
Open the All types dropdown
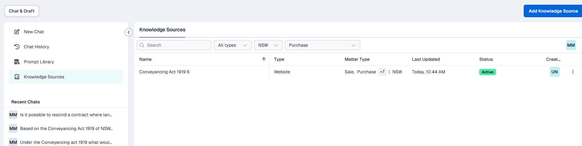click(x=233, y=45)
